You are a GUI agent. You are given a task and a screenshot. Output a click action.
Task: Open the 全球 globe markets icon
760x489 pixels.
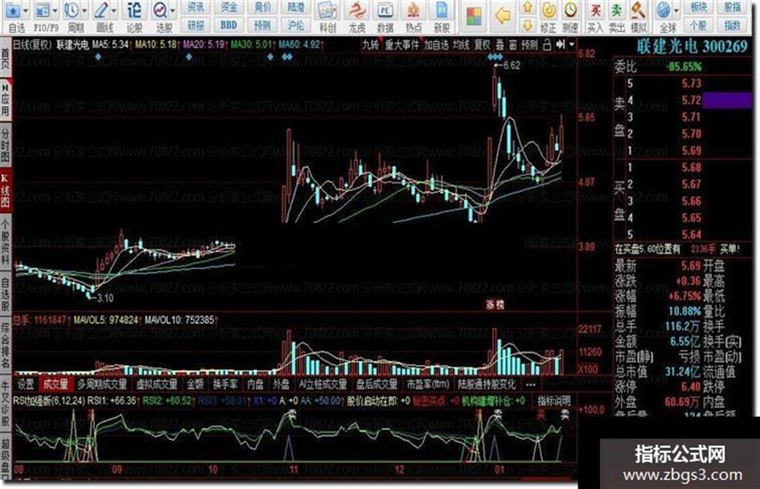(x=664, y=10)
